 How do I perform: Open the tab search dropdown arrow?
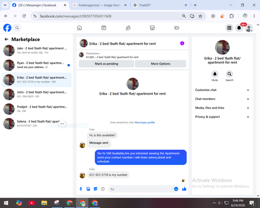(x=5, y=5)
